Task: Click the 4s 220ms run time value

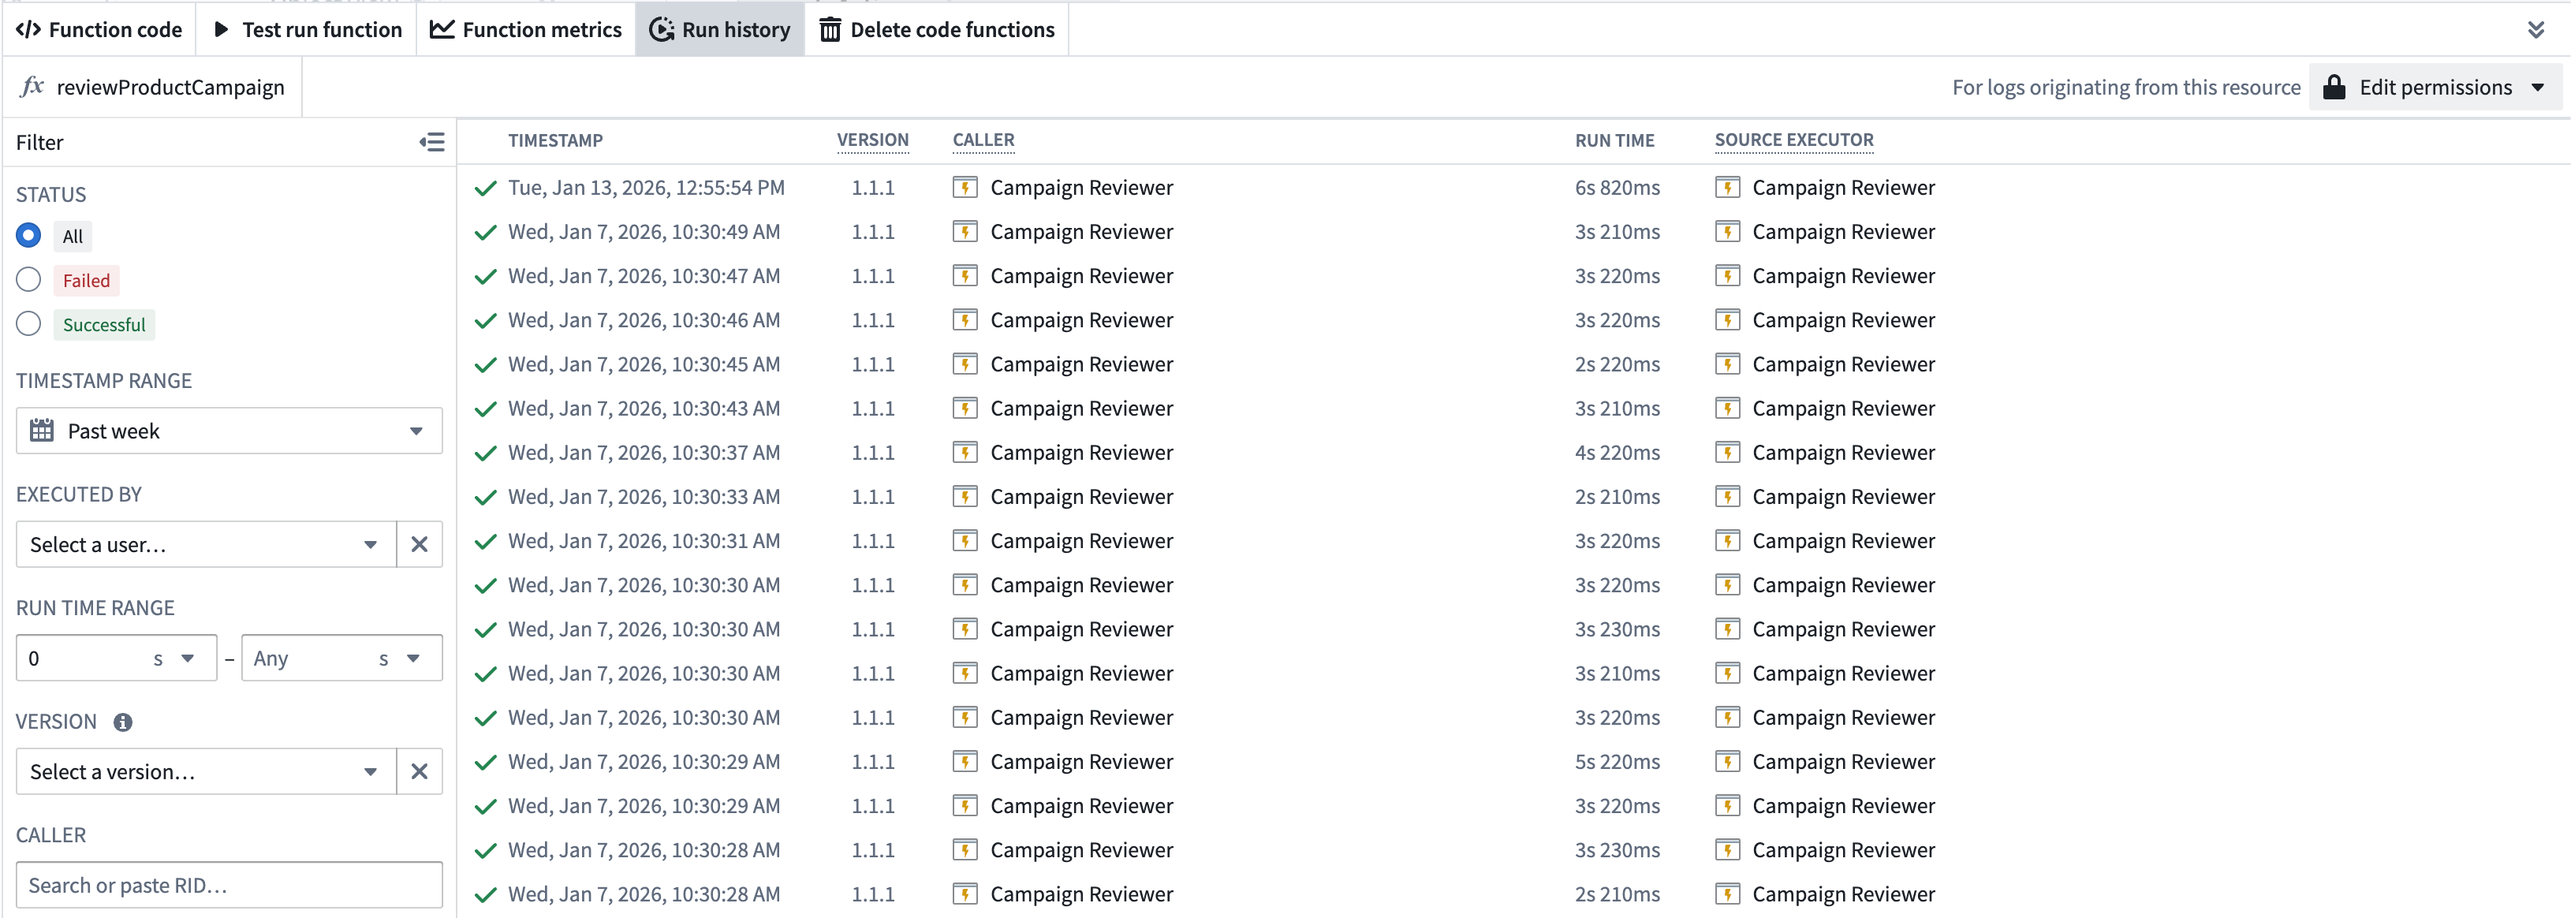Action: click(x=1617, y=452)
